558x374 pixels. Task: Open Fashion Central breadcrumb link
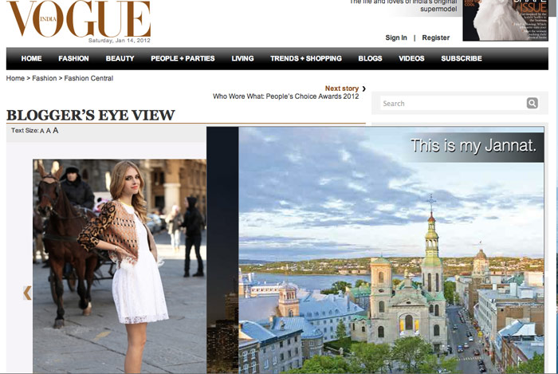(88, 78)
